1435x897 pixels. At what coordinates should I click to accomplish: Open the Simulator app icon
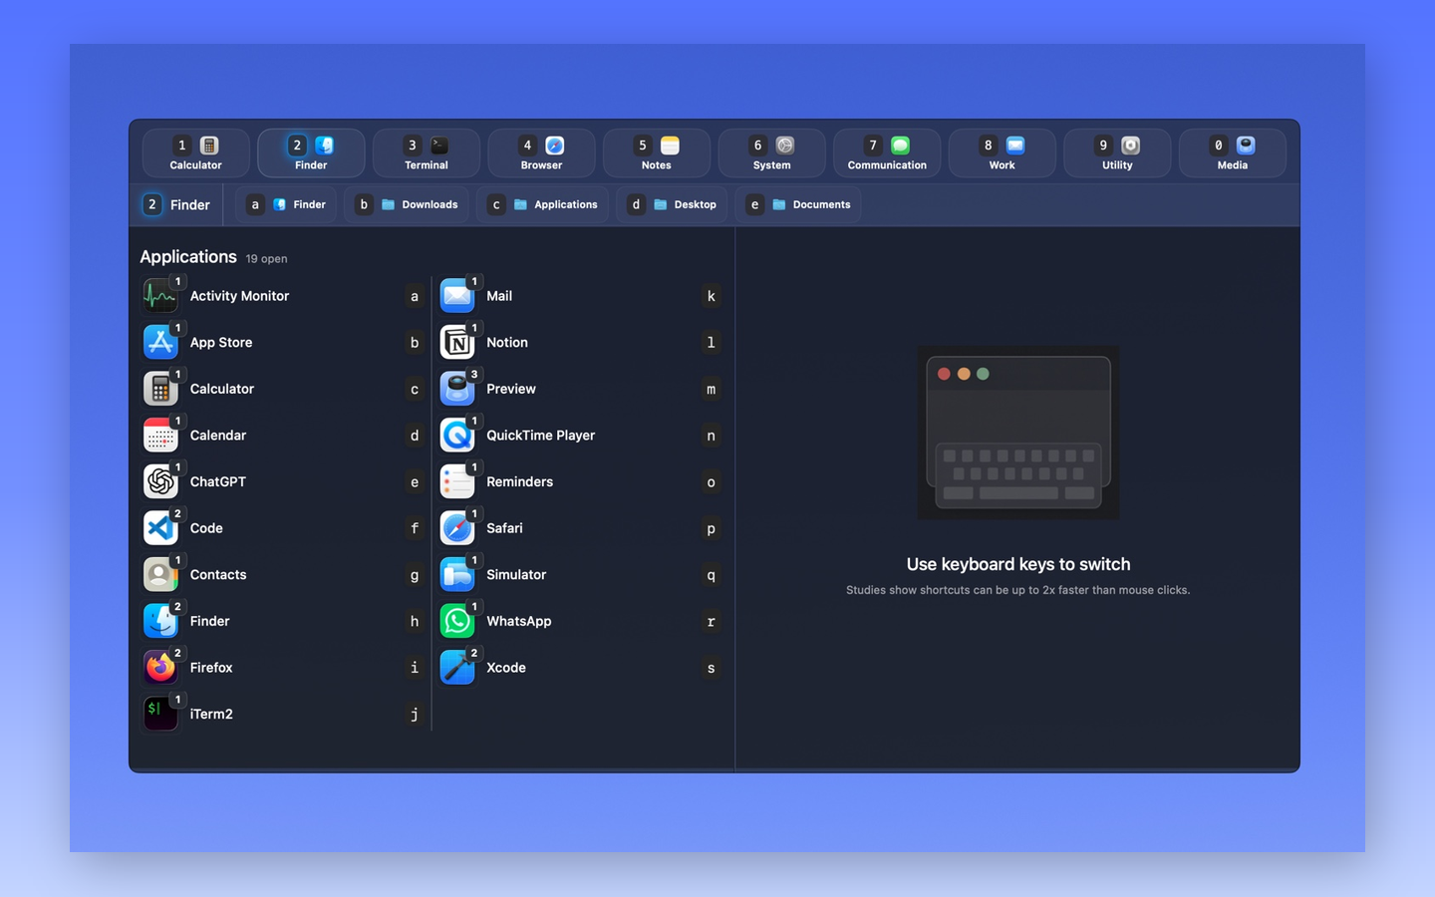(457, 575)
